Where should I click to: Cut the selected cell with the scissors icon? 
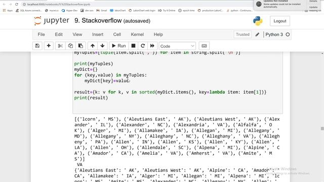coord(60,46)
